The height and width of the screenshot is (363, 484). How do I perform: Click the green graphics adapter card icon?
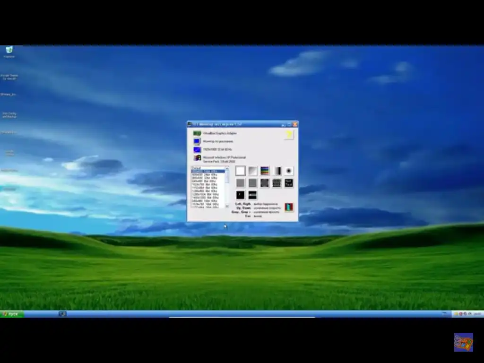[x=197, y=133]
